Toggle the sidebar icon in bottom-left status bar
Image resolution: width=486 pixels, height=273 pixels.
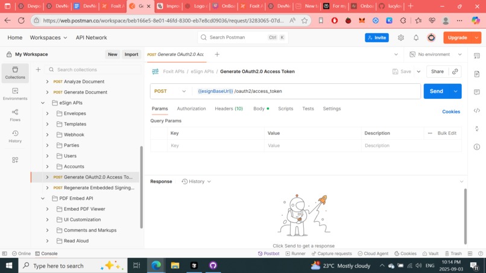click(5, 253)
